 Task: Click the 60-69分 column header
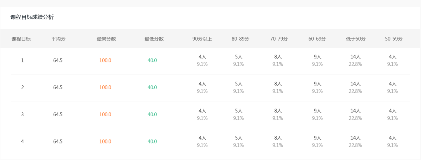click(317, 39)
